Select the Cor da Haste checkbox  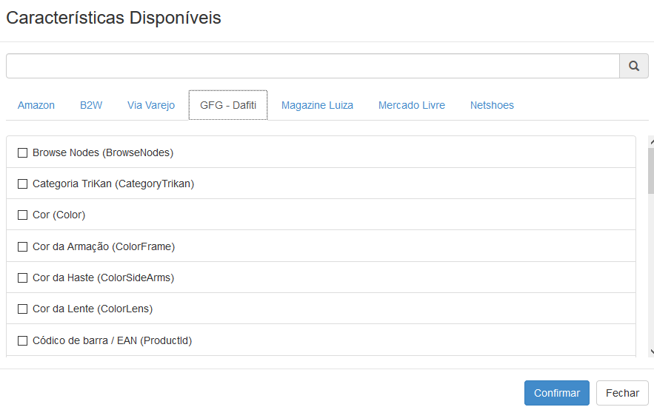pyautogui.click(x=22, y=277)
